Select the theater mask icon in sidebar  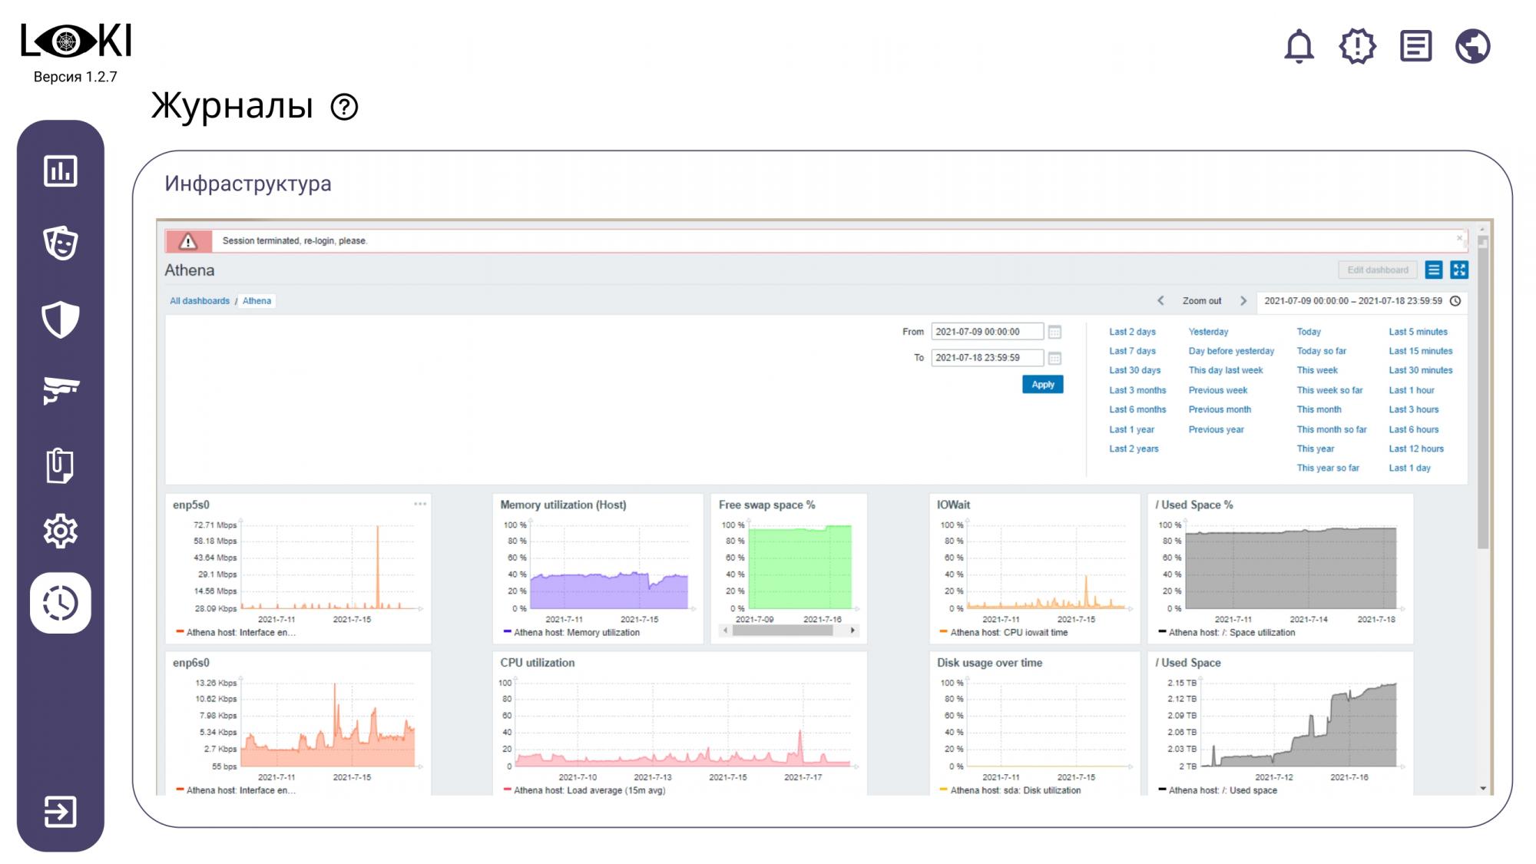point(61,243)
